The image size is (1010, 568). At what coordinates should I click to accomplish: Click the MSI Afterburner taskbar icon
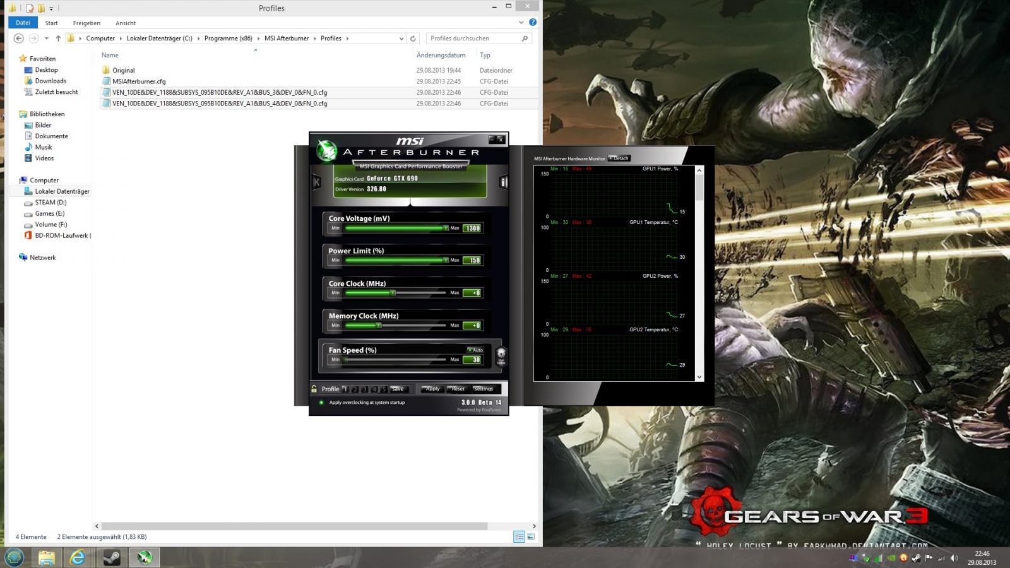[x=145, y=557]
